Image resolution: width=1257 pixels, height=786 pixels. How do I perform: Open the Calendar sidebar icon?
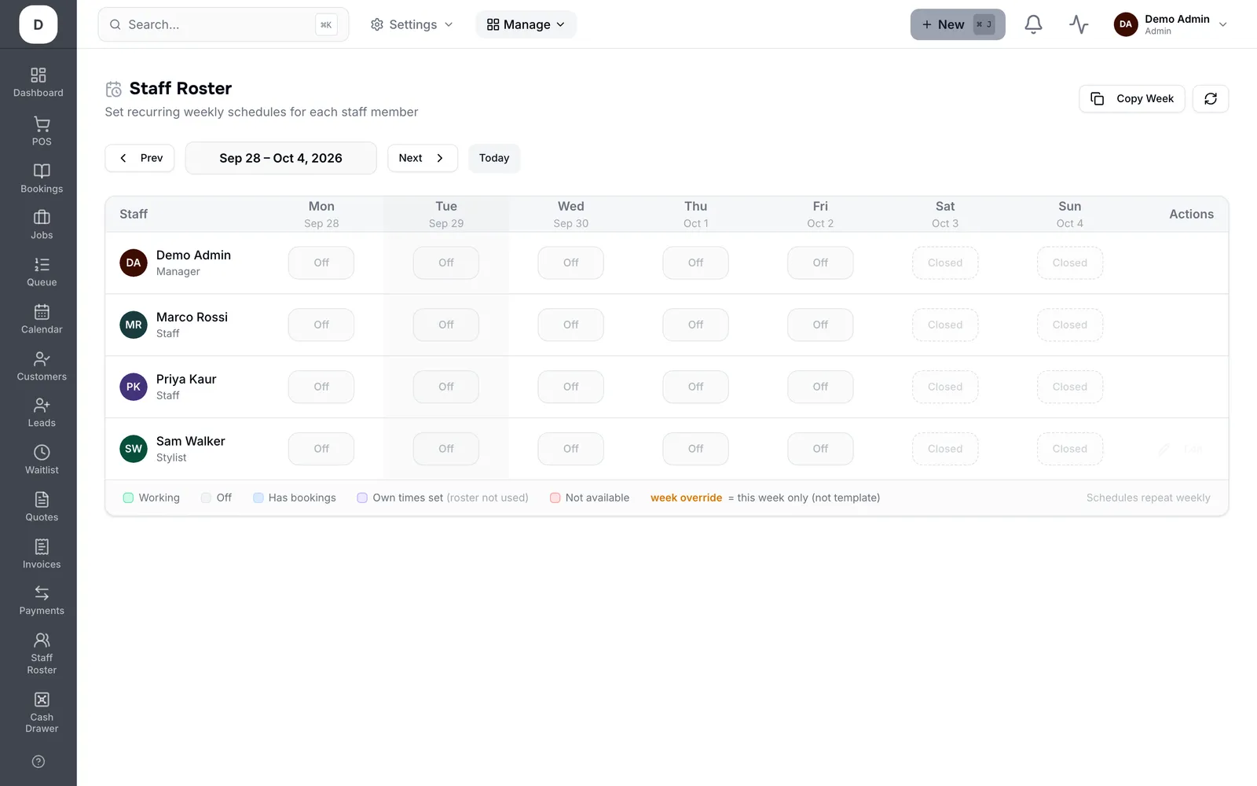(x=42, y=319)
